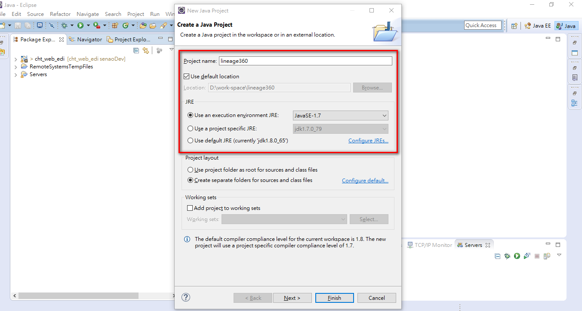The image size is (582, 311).
Task: Click the Quick Access search box
Action: point(483,25)
